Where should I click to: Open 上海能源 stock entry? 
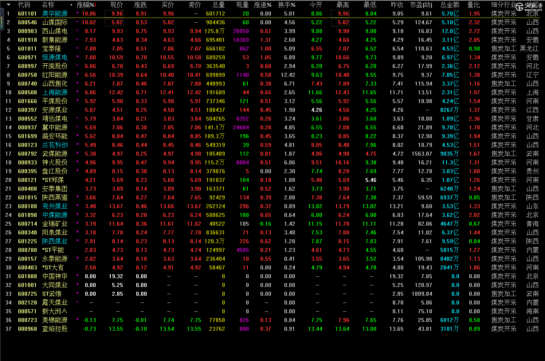(x=55, y=92)
